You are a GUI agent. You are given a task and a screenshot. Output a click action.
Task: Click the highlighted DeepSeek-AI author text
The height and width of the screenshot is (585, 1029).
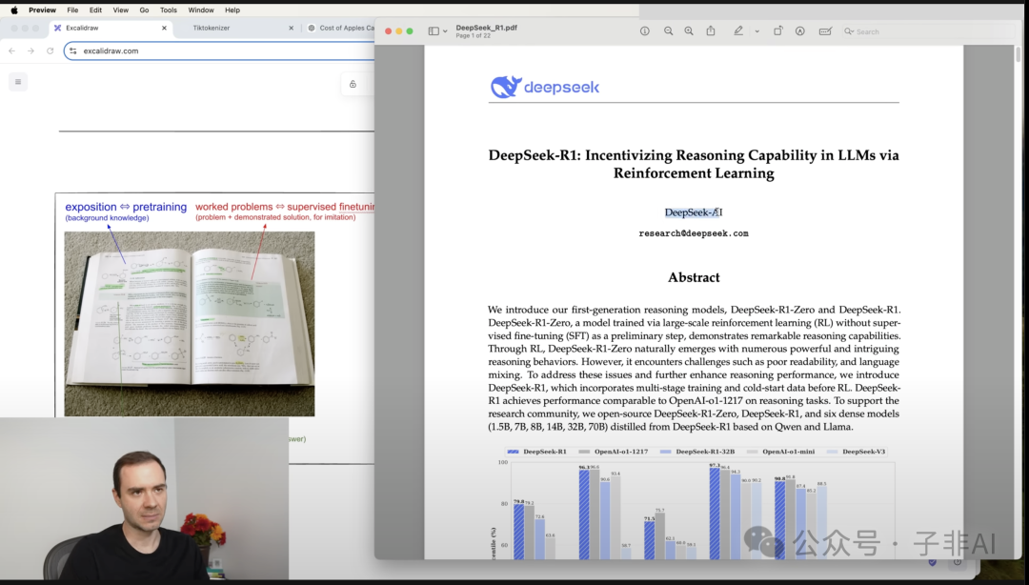tap(694, 212)
